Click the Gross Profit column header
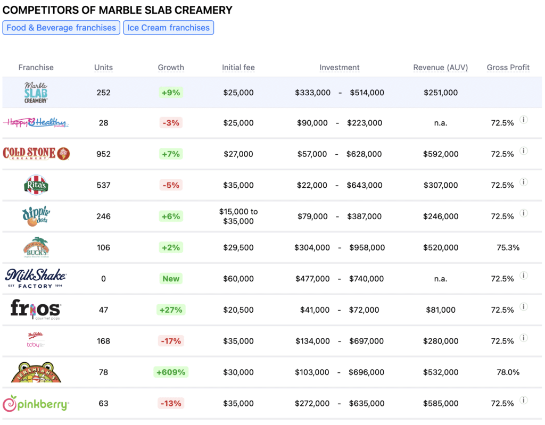545x425 pixels. (508, 68)
